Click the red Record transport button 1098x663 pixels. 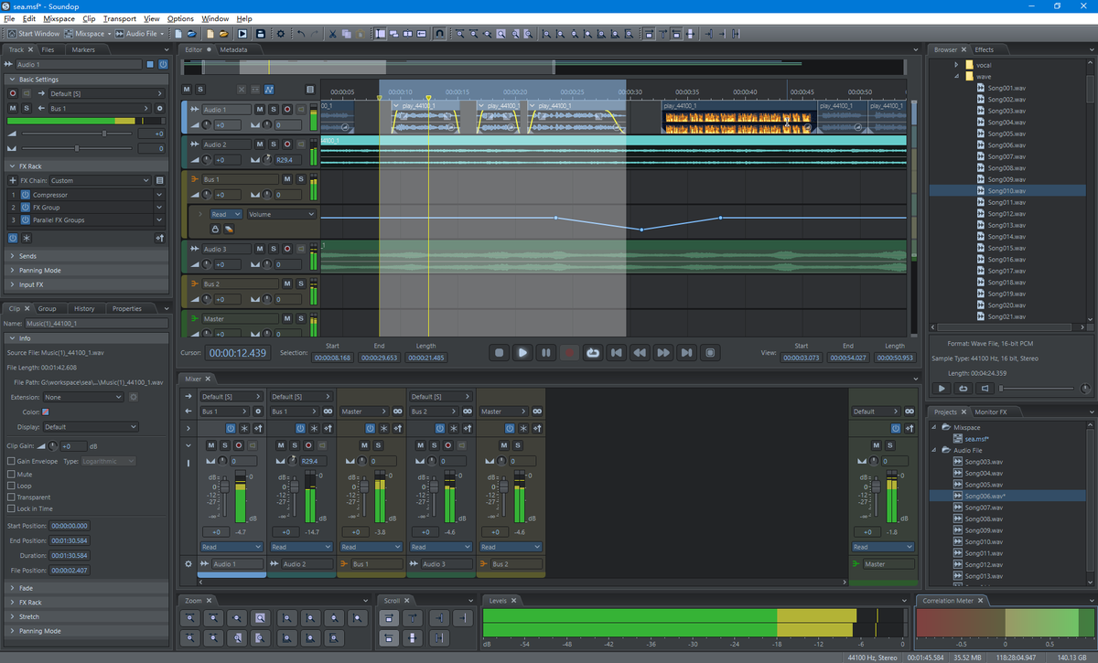569,352
